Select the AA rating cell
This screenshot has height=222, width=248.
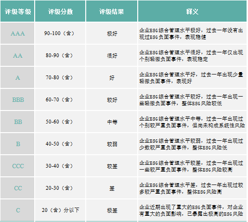click(x=17, y=55)
